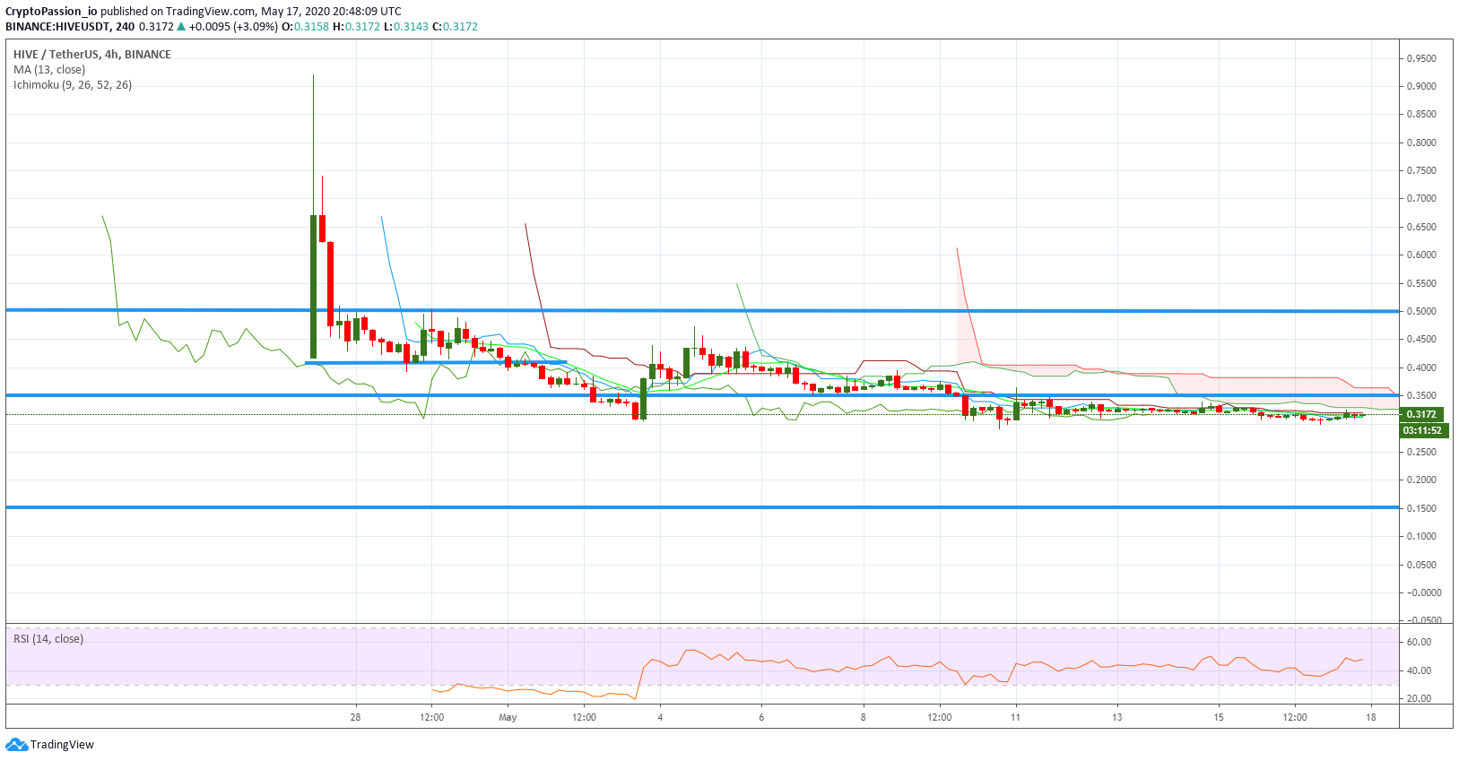Image resolution: width=1459 pixels, height=761 pixels.
Task: Click the countdown timer 03:11:52
Action: 1422,430
